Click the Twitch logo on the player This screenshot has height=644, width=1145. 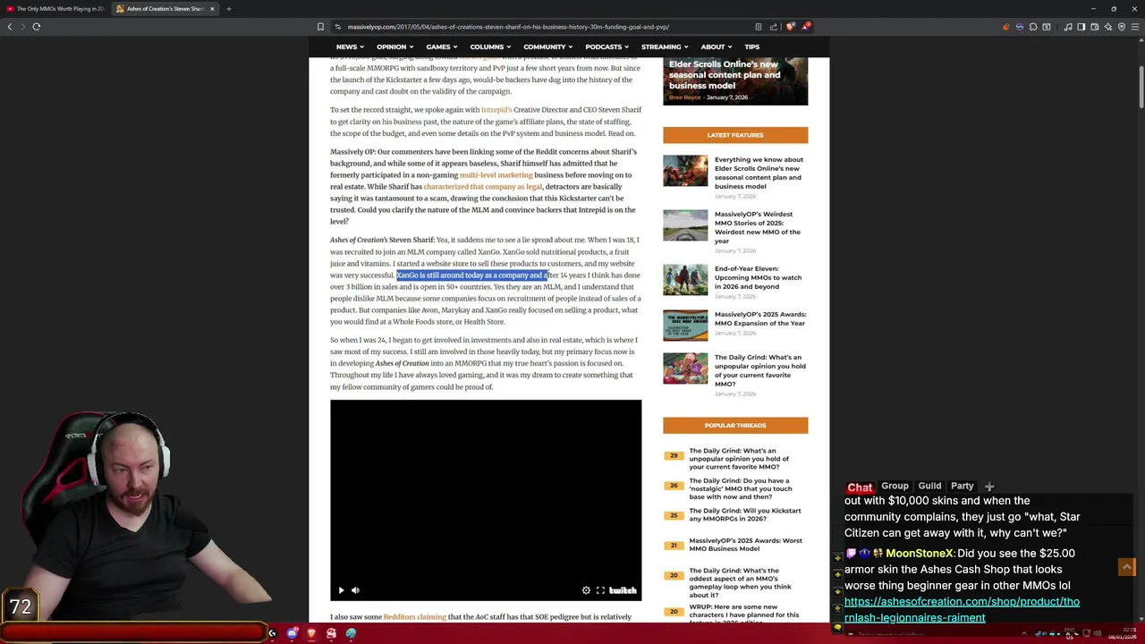point(623,590)
